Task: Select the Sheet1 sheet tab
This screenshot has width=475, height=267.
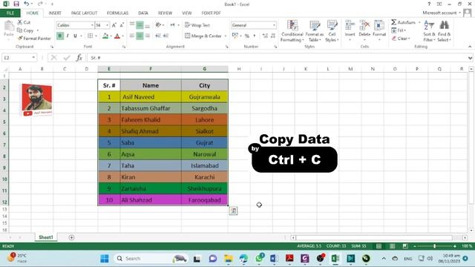Action: tap(46, 237)
